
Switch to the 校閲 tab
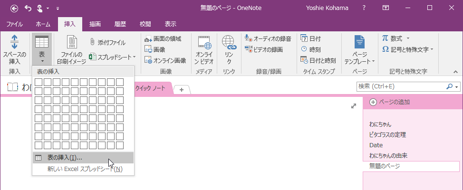coord(145,24)
